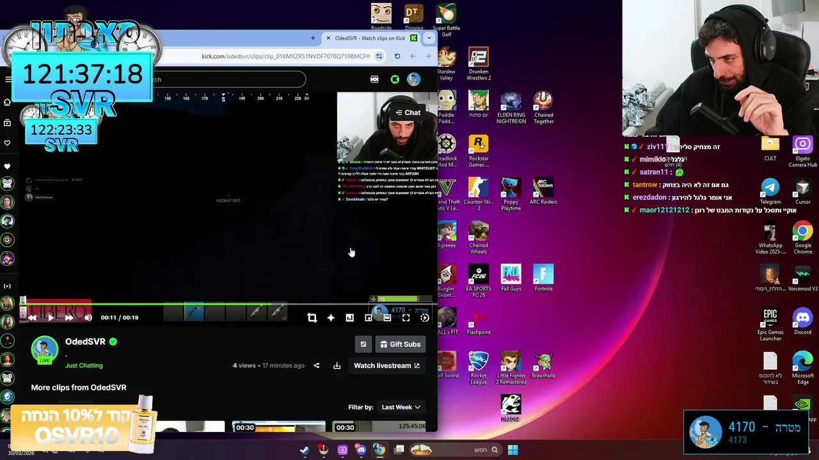Image resolution: width=819 pixels, height=460 pixels.
Task: Download the clip with the download icon
Action: click(337, 365)
